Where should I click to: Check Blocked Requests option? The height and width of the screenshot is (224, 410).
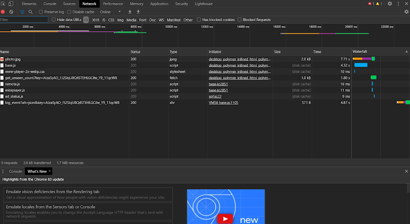pos(239,19)
